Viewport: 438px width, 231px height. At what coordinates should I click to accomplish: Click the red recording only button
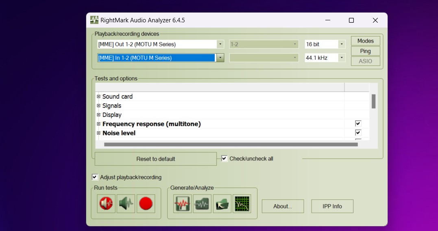146,204
